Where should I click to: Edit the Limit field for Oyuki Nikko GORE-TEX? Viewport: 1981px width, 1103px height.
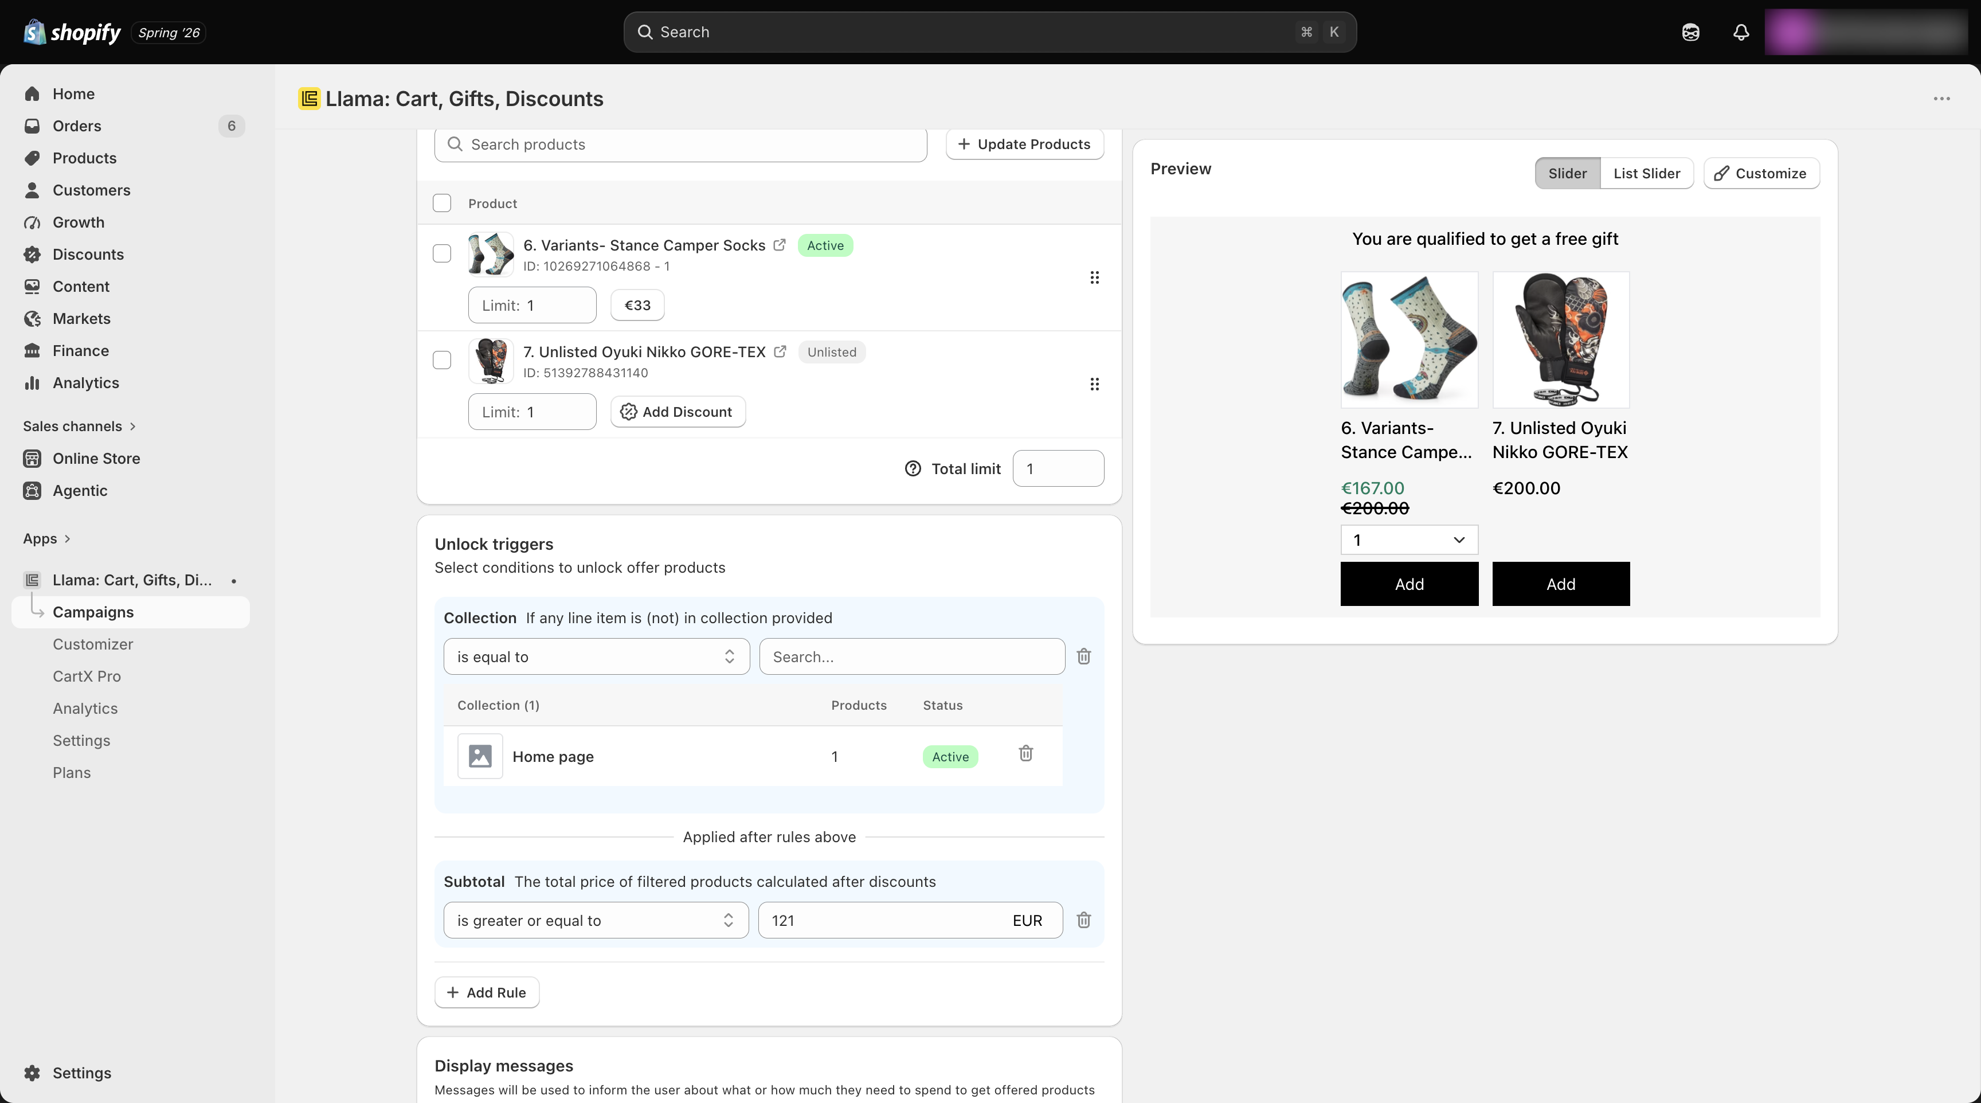coord(532,412)
